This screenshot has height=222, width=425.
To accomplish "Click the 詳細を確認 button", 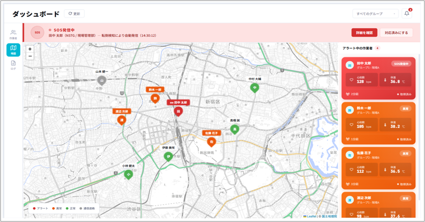I will pyautogui.click(x=364, y=33).
